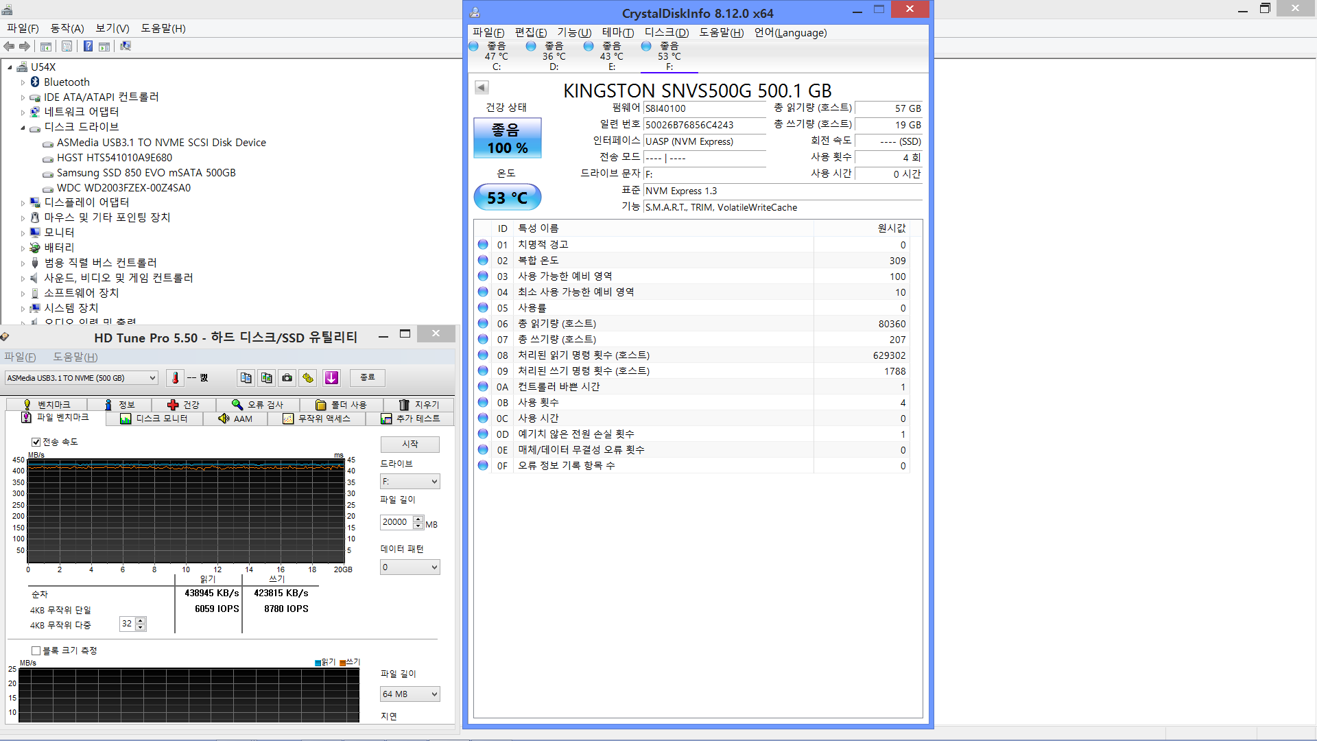This screenshot has width=1317, height=741.
Task: Switch to the 오류 검사 tab in HD Tune
Action: click(x=257, y=405)
